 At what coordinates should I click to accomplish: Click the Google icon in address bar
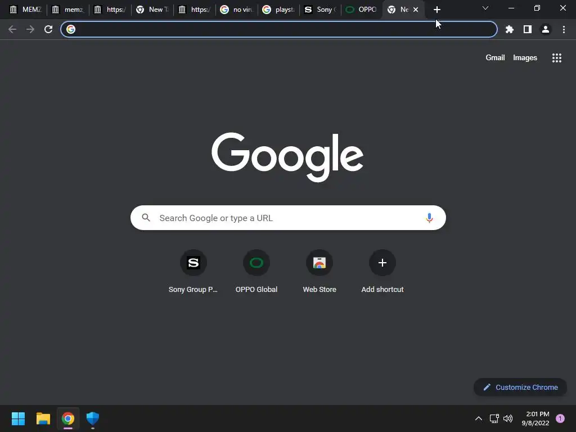pyautogui.click(x=71, y=29)
